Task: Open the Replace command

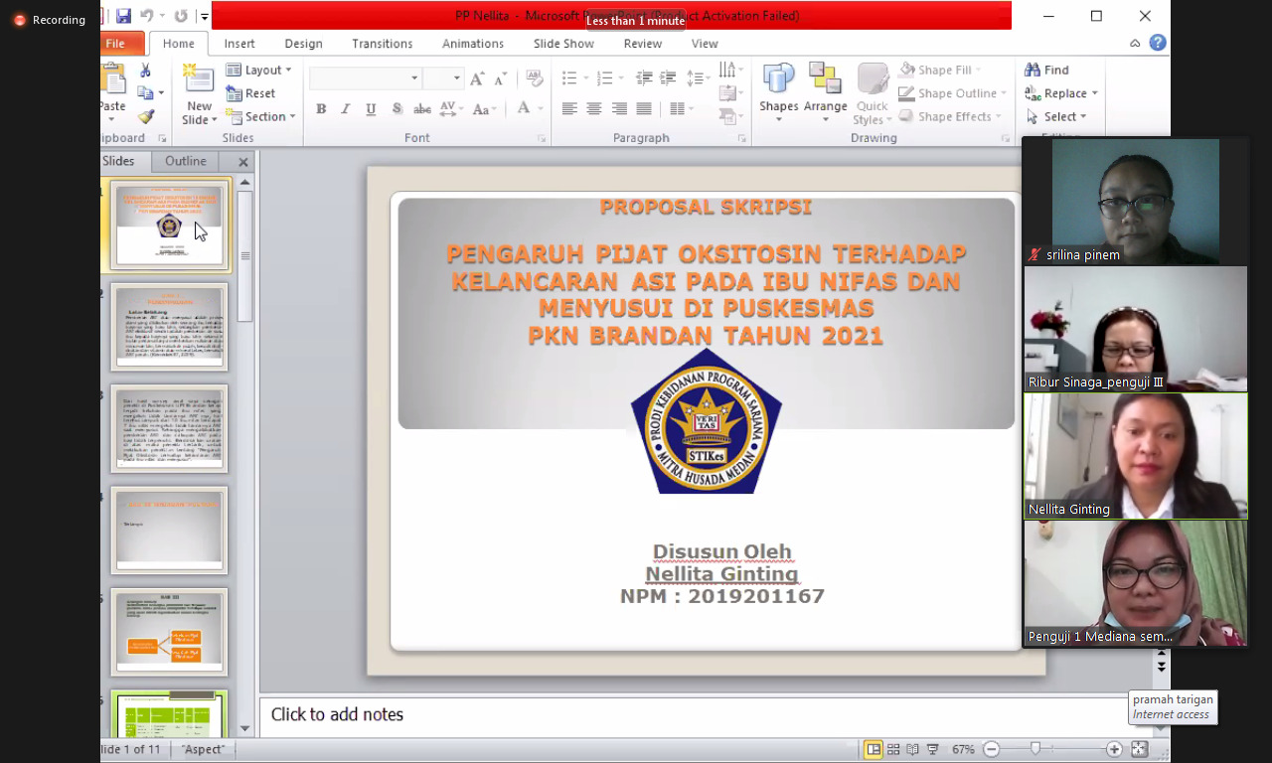Action: [x=1061, y=93]
